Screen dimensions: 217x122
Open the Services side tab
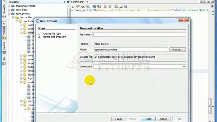coord(4,48)
